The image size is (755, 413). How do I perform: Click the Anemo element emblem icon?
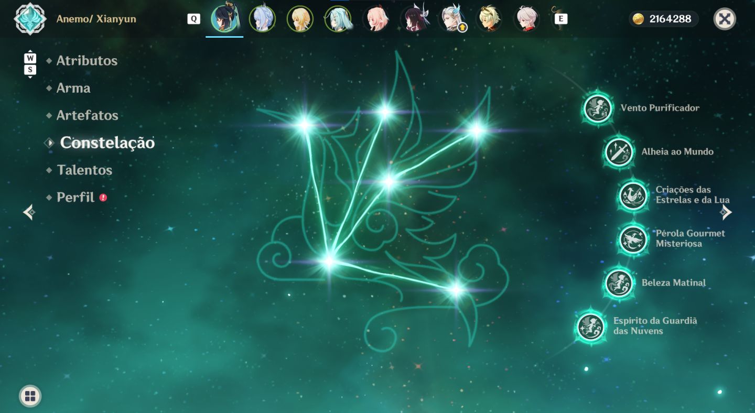30,19
